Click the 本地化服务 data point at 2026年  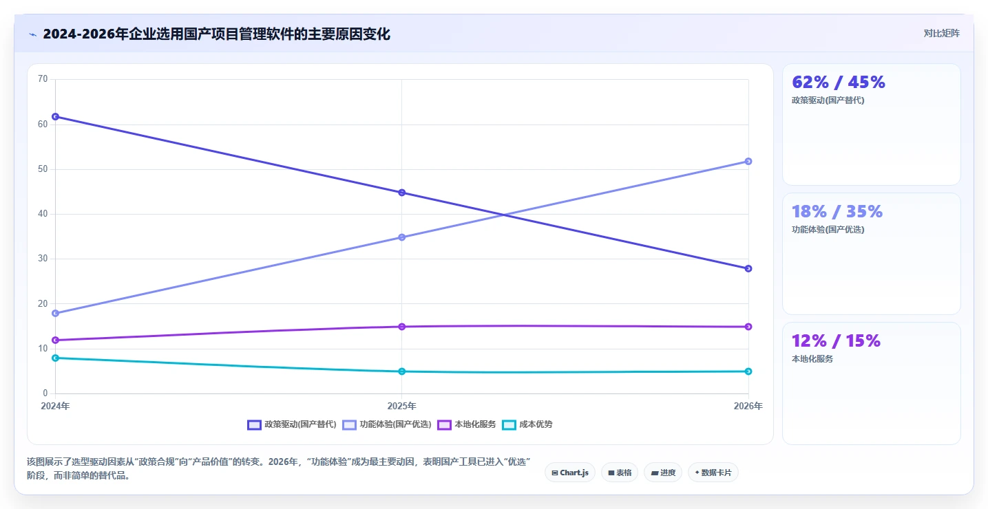pos(748,327)
